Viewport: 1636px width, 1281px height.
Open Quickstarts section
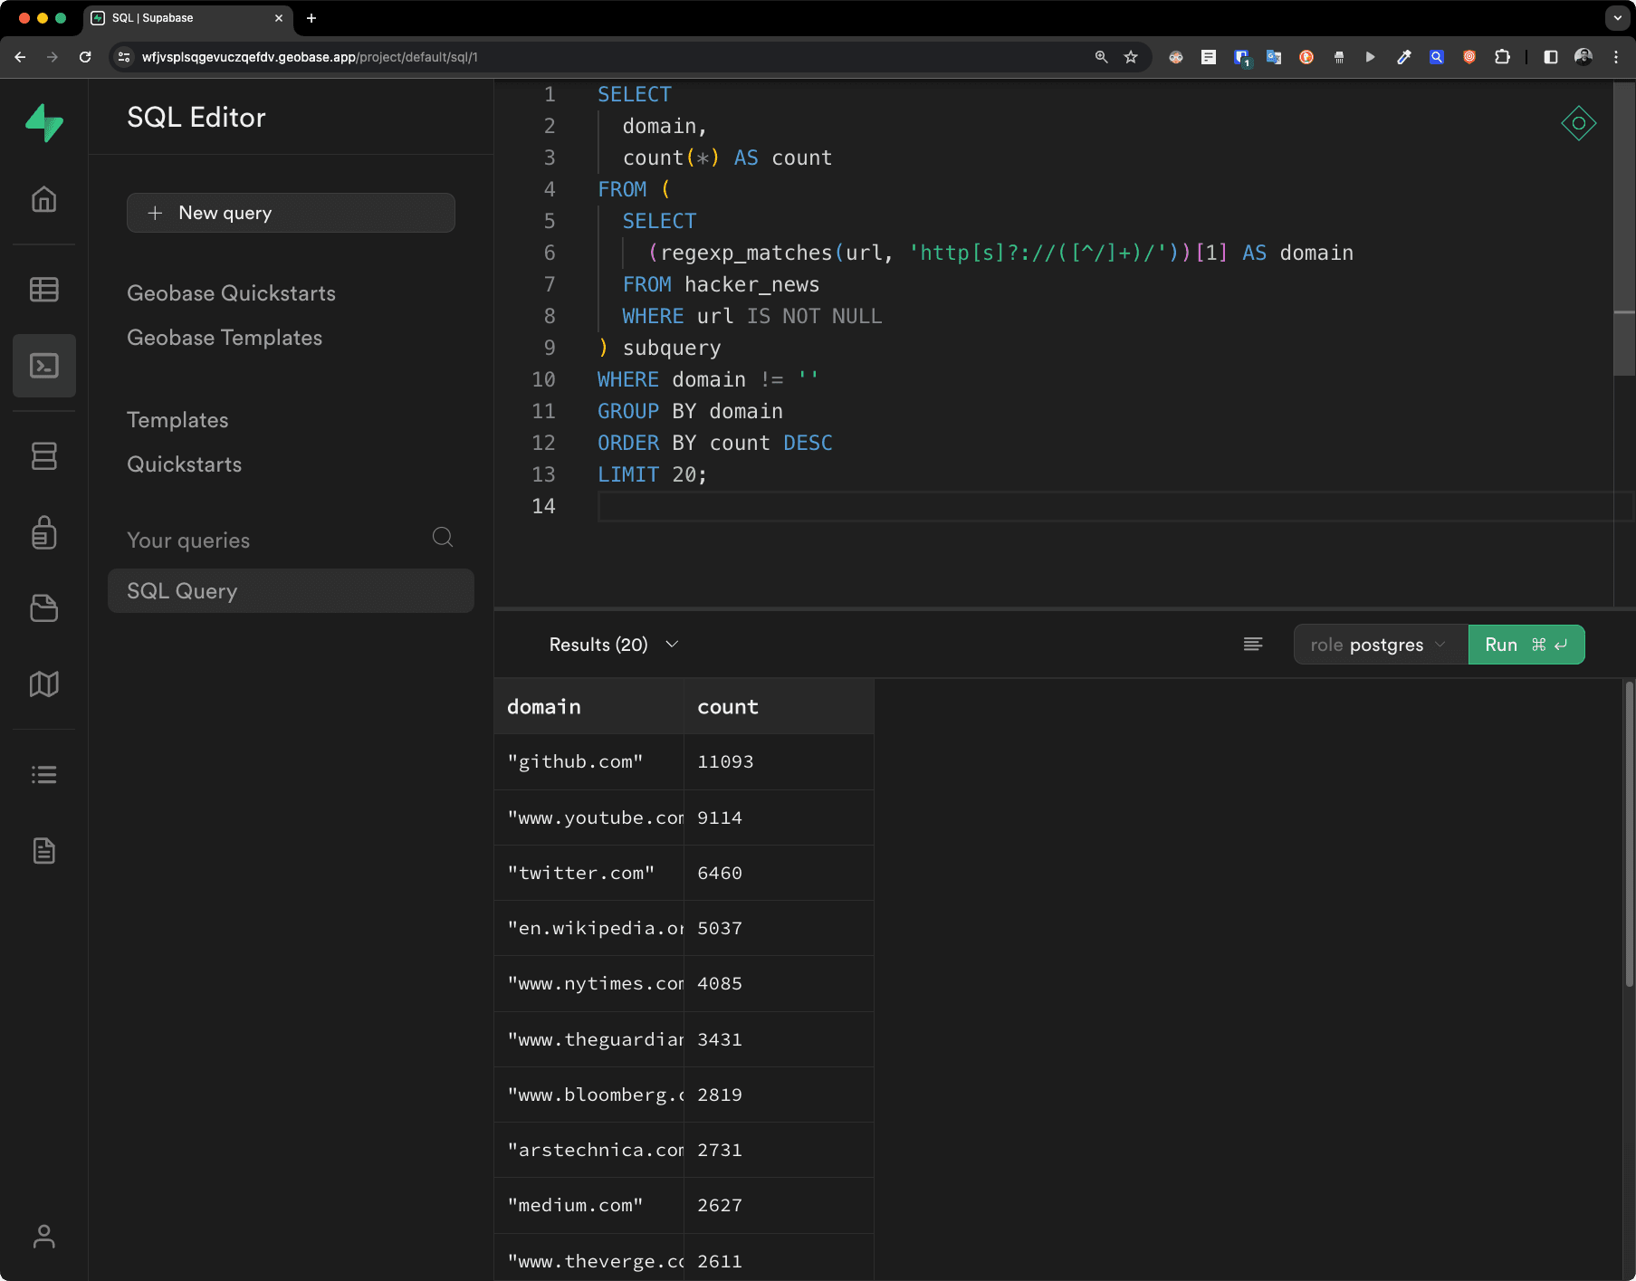coord(184,464)
